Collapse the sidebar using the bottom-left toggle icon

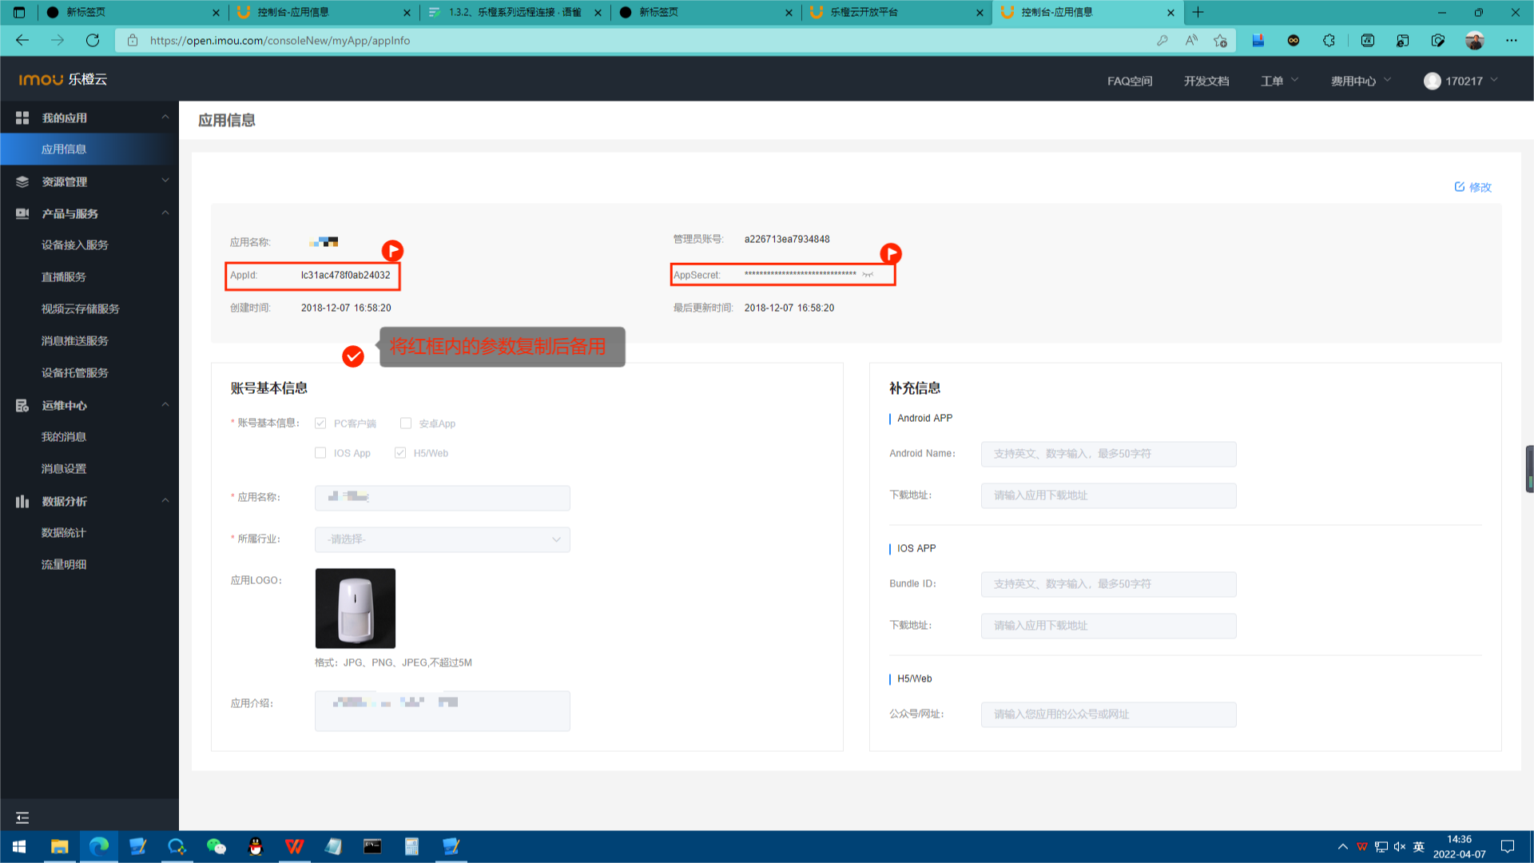click(x=22, y=817)
